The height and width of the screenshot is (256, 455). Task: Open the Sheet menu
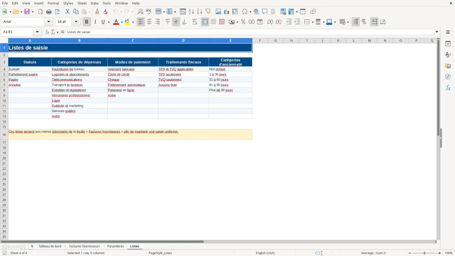pos(82,3)
